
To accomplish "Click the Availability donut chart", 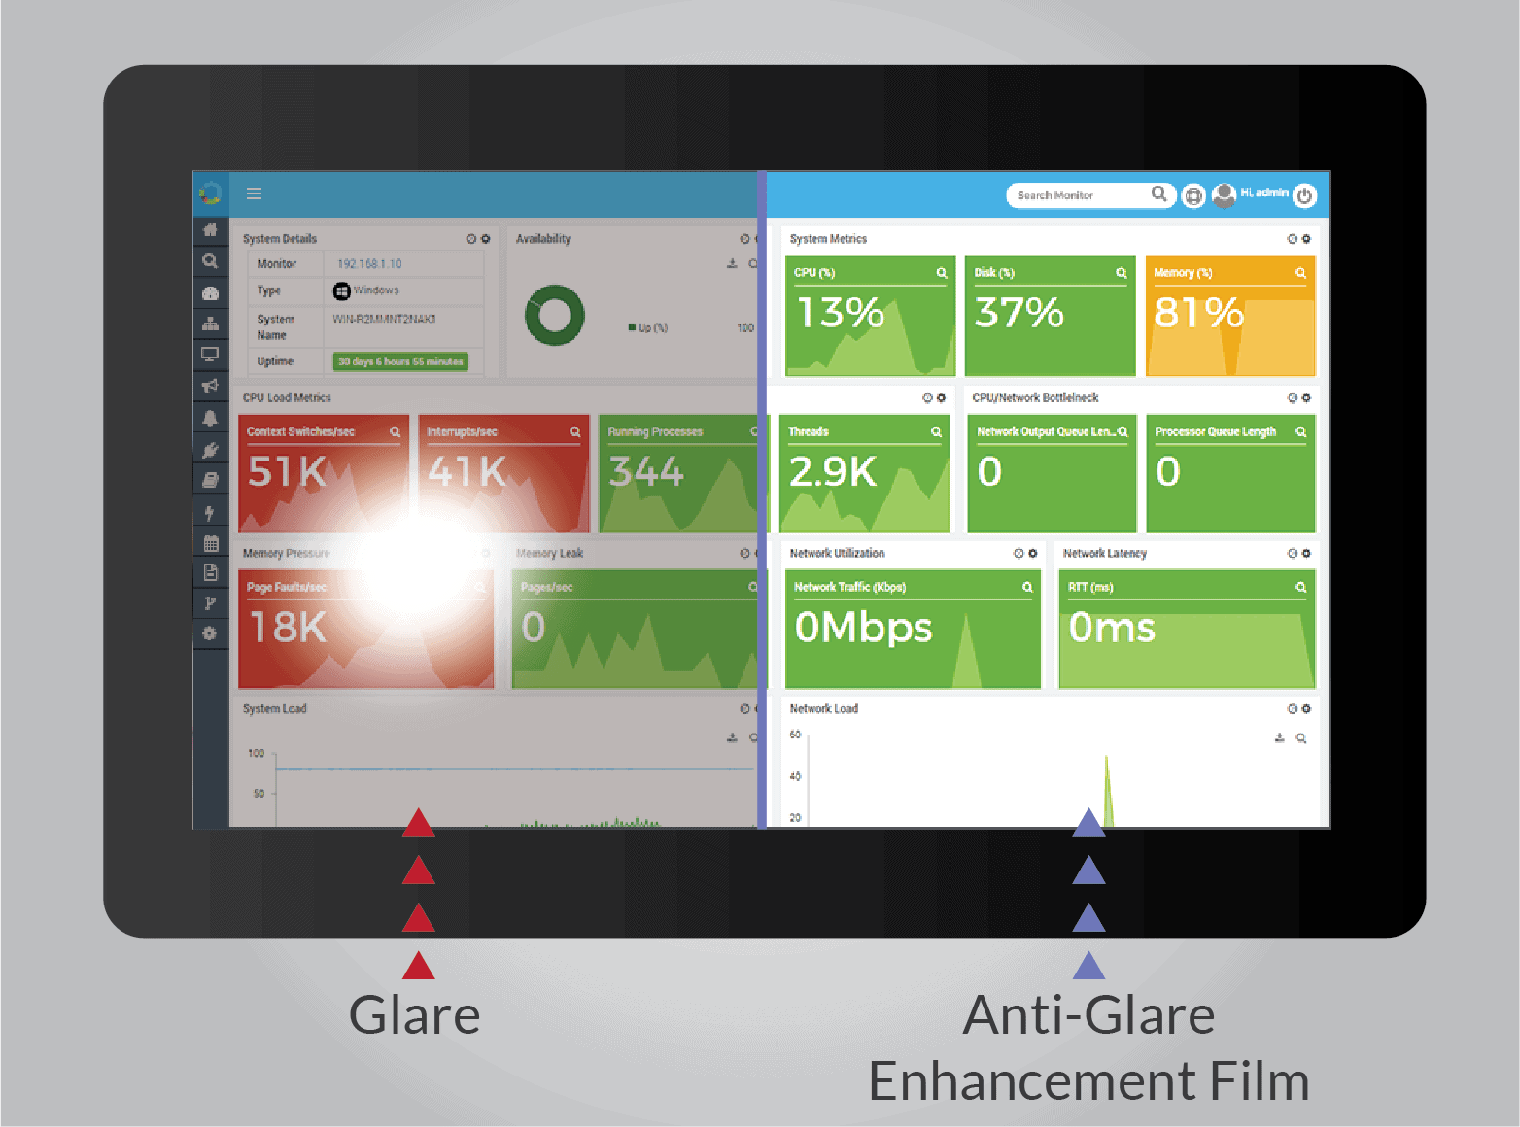I will [x=555, y=315].
